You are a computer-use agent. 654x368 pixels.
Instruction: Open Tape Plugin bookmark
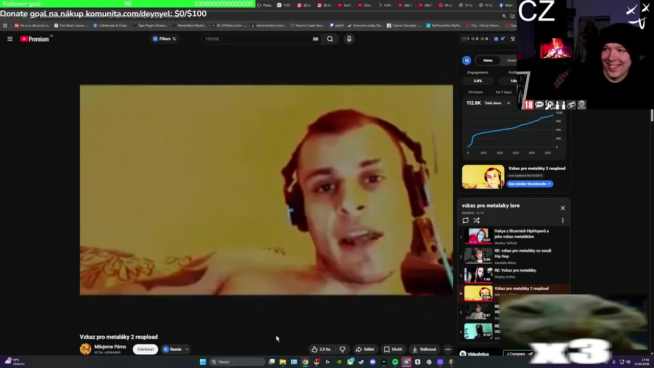(x=150, y=25)
